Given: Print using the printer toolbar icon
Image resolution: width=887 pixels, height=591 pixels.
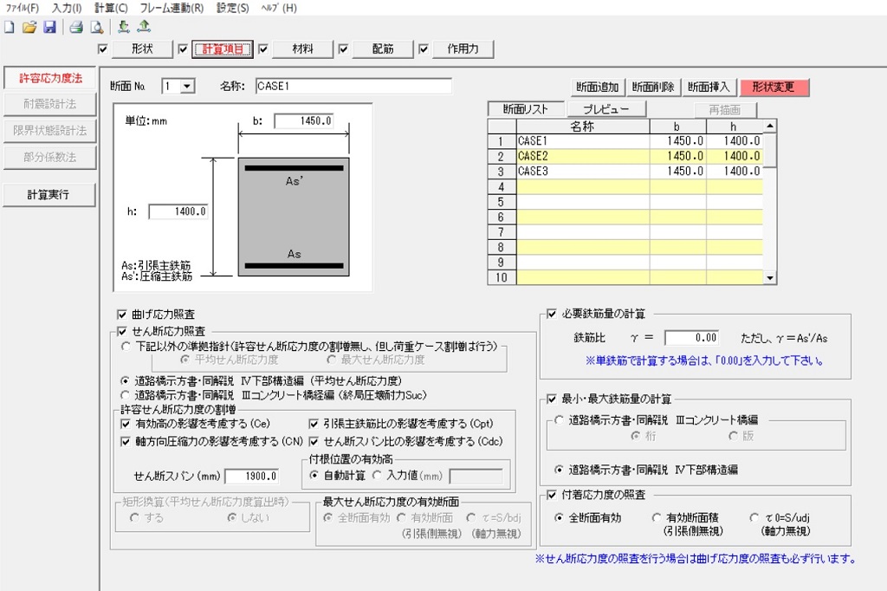Looking at the screenshot, I should pos(76,27).
